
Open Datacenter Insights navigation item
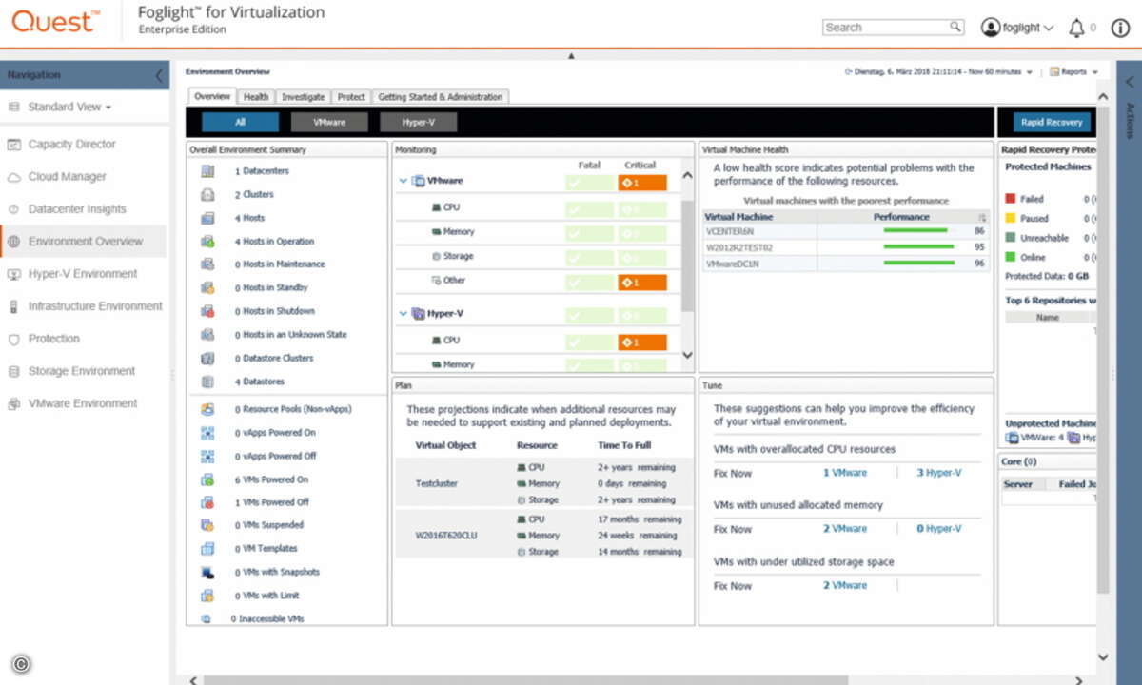pyautogui.click(x=77, y=209)
